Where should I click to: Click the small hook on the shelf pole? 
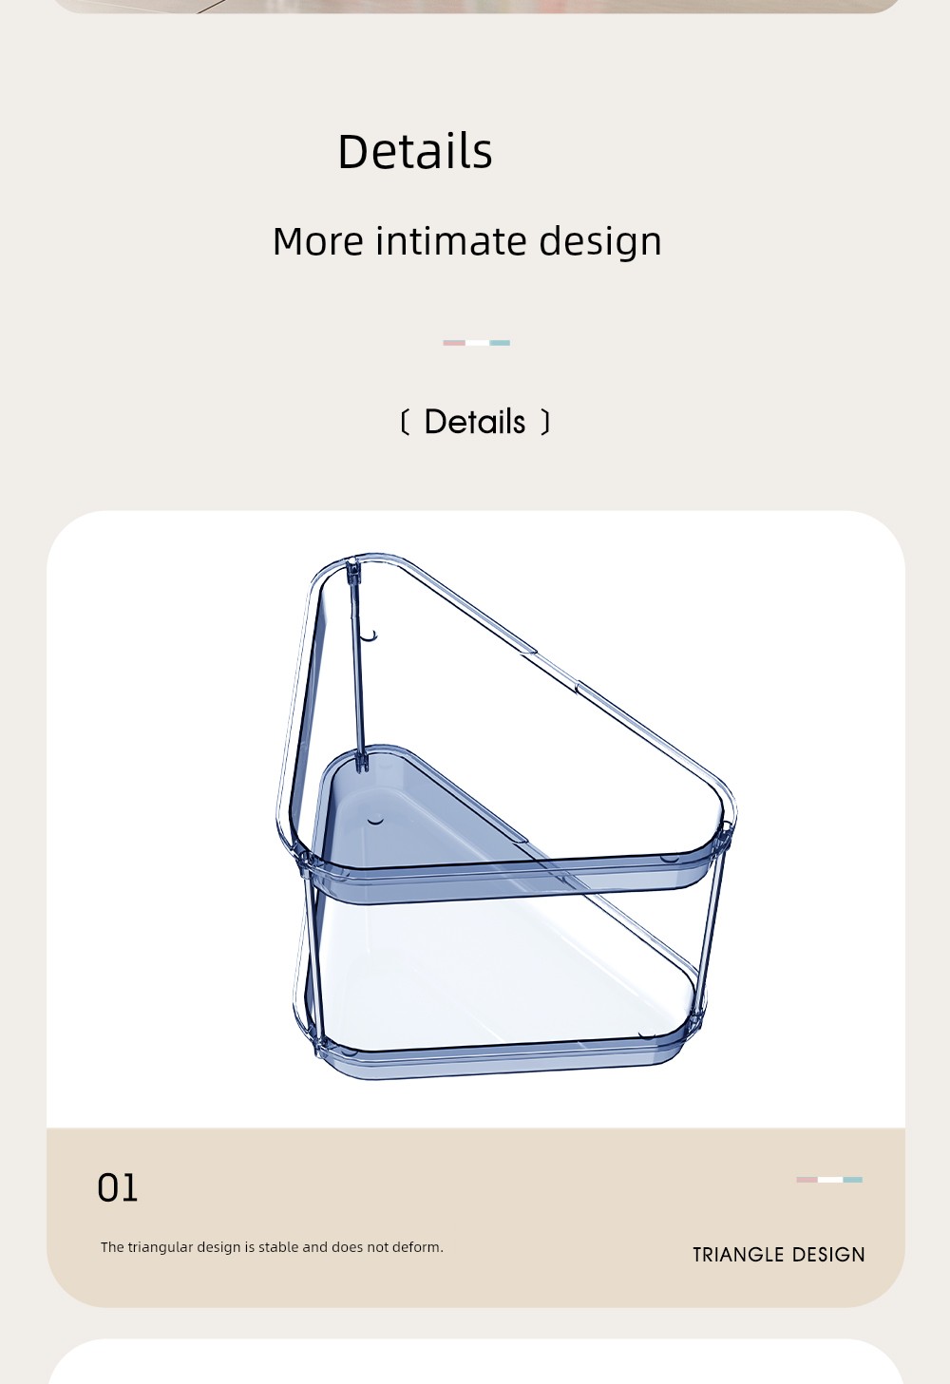(370, 635)
